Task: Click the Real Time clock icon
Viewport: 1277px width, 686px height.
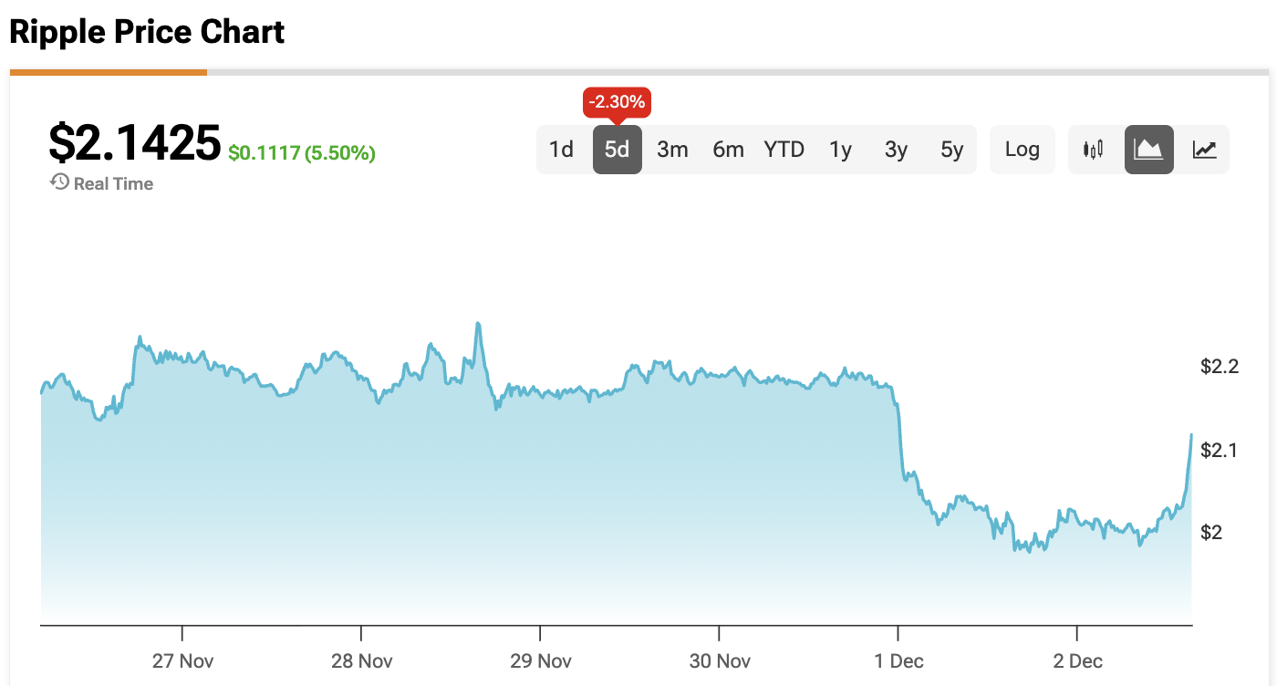Action: click(59, 182)
